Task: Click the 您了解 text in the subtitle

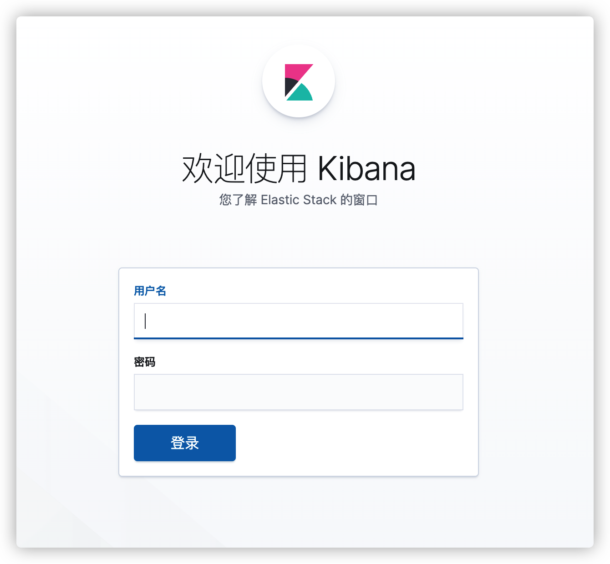Action: coord(238,200)
